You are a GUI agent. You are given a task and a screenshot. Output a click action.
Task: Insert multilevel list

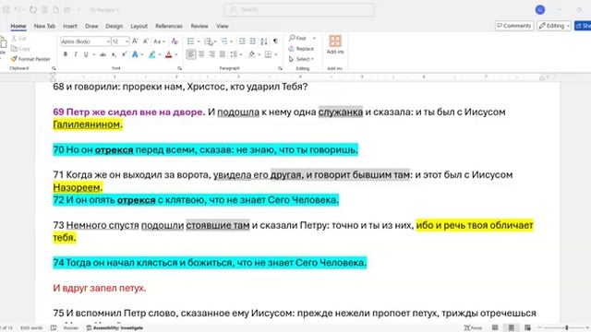[224, 41]
